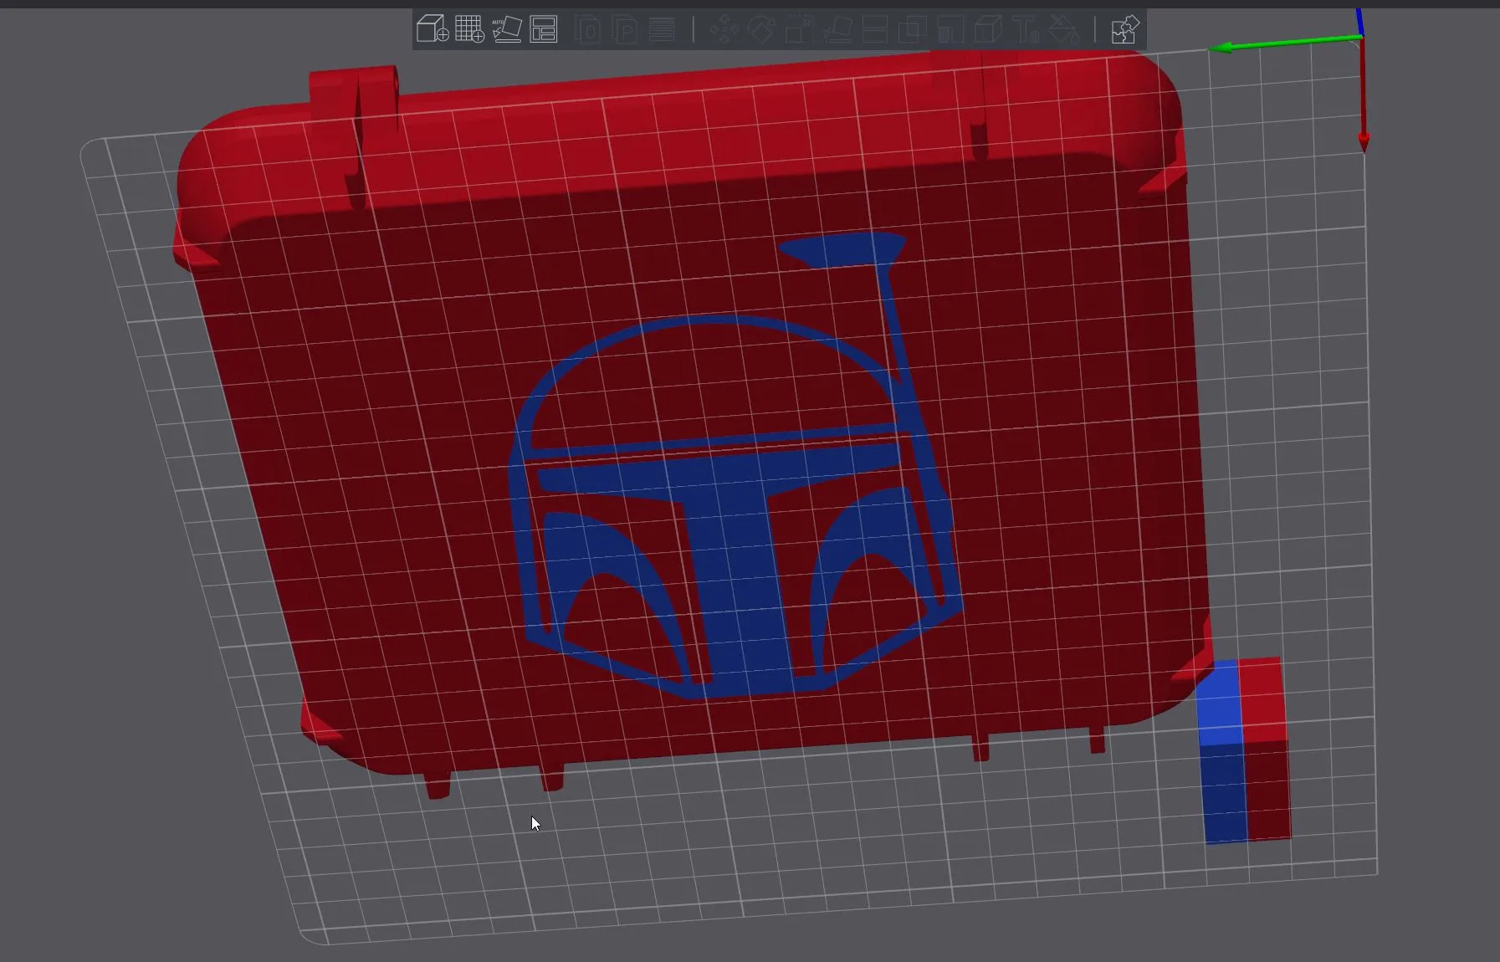Select the duplicate objects icon
Screen dimensions: 1500x962
point(912,29)
